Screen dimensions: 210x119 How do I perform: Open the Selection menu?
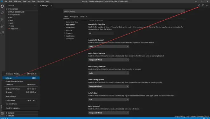pos(17,1)
